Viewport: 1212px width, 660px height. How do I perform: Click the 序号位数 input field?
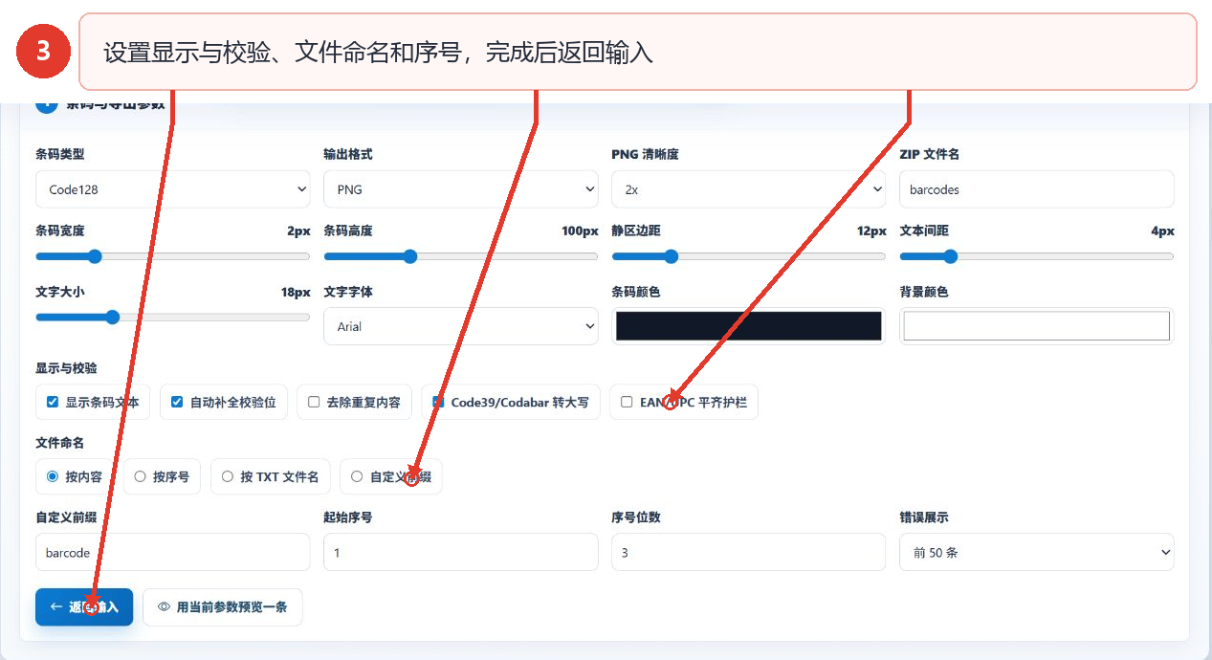pyautogui.click(x=749, y=553)
